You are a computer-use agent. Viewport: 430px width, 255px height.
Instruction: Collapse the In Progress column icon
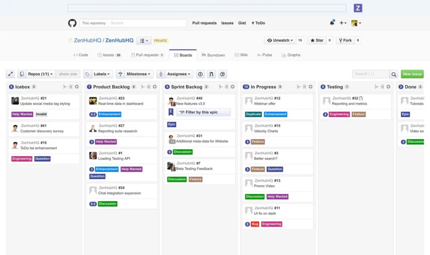(x=299, y=86)
